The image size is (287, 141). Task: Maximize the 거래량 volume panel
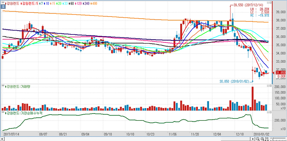(x=268, y=86)
